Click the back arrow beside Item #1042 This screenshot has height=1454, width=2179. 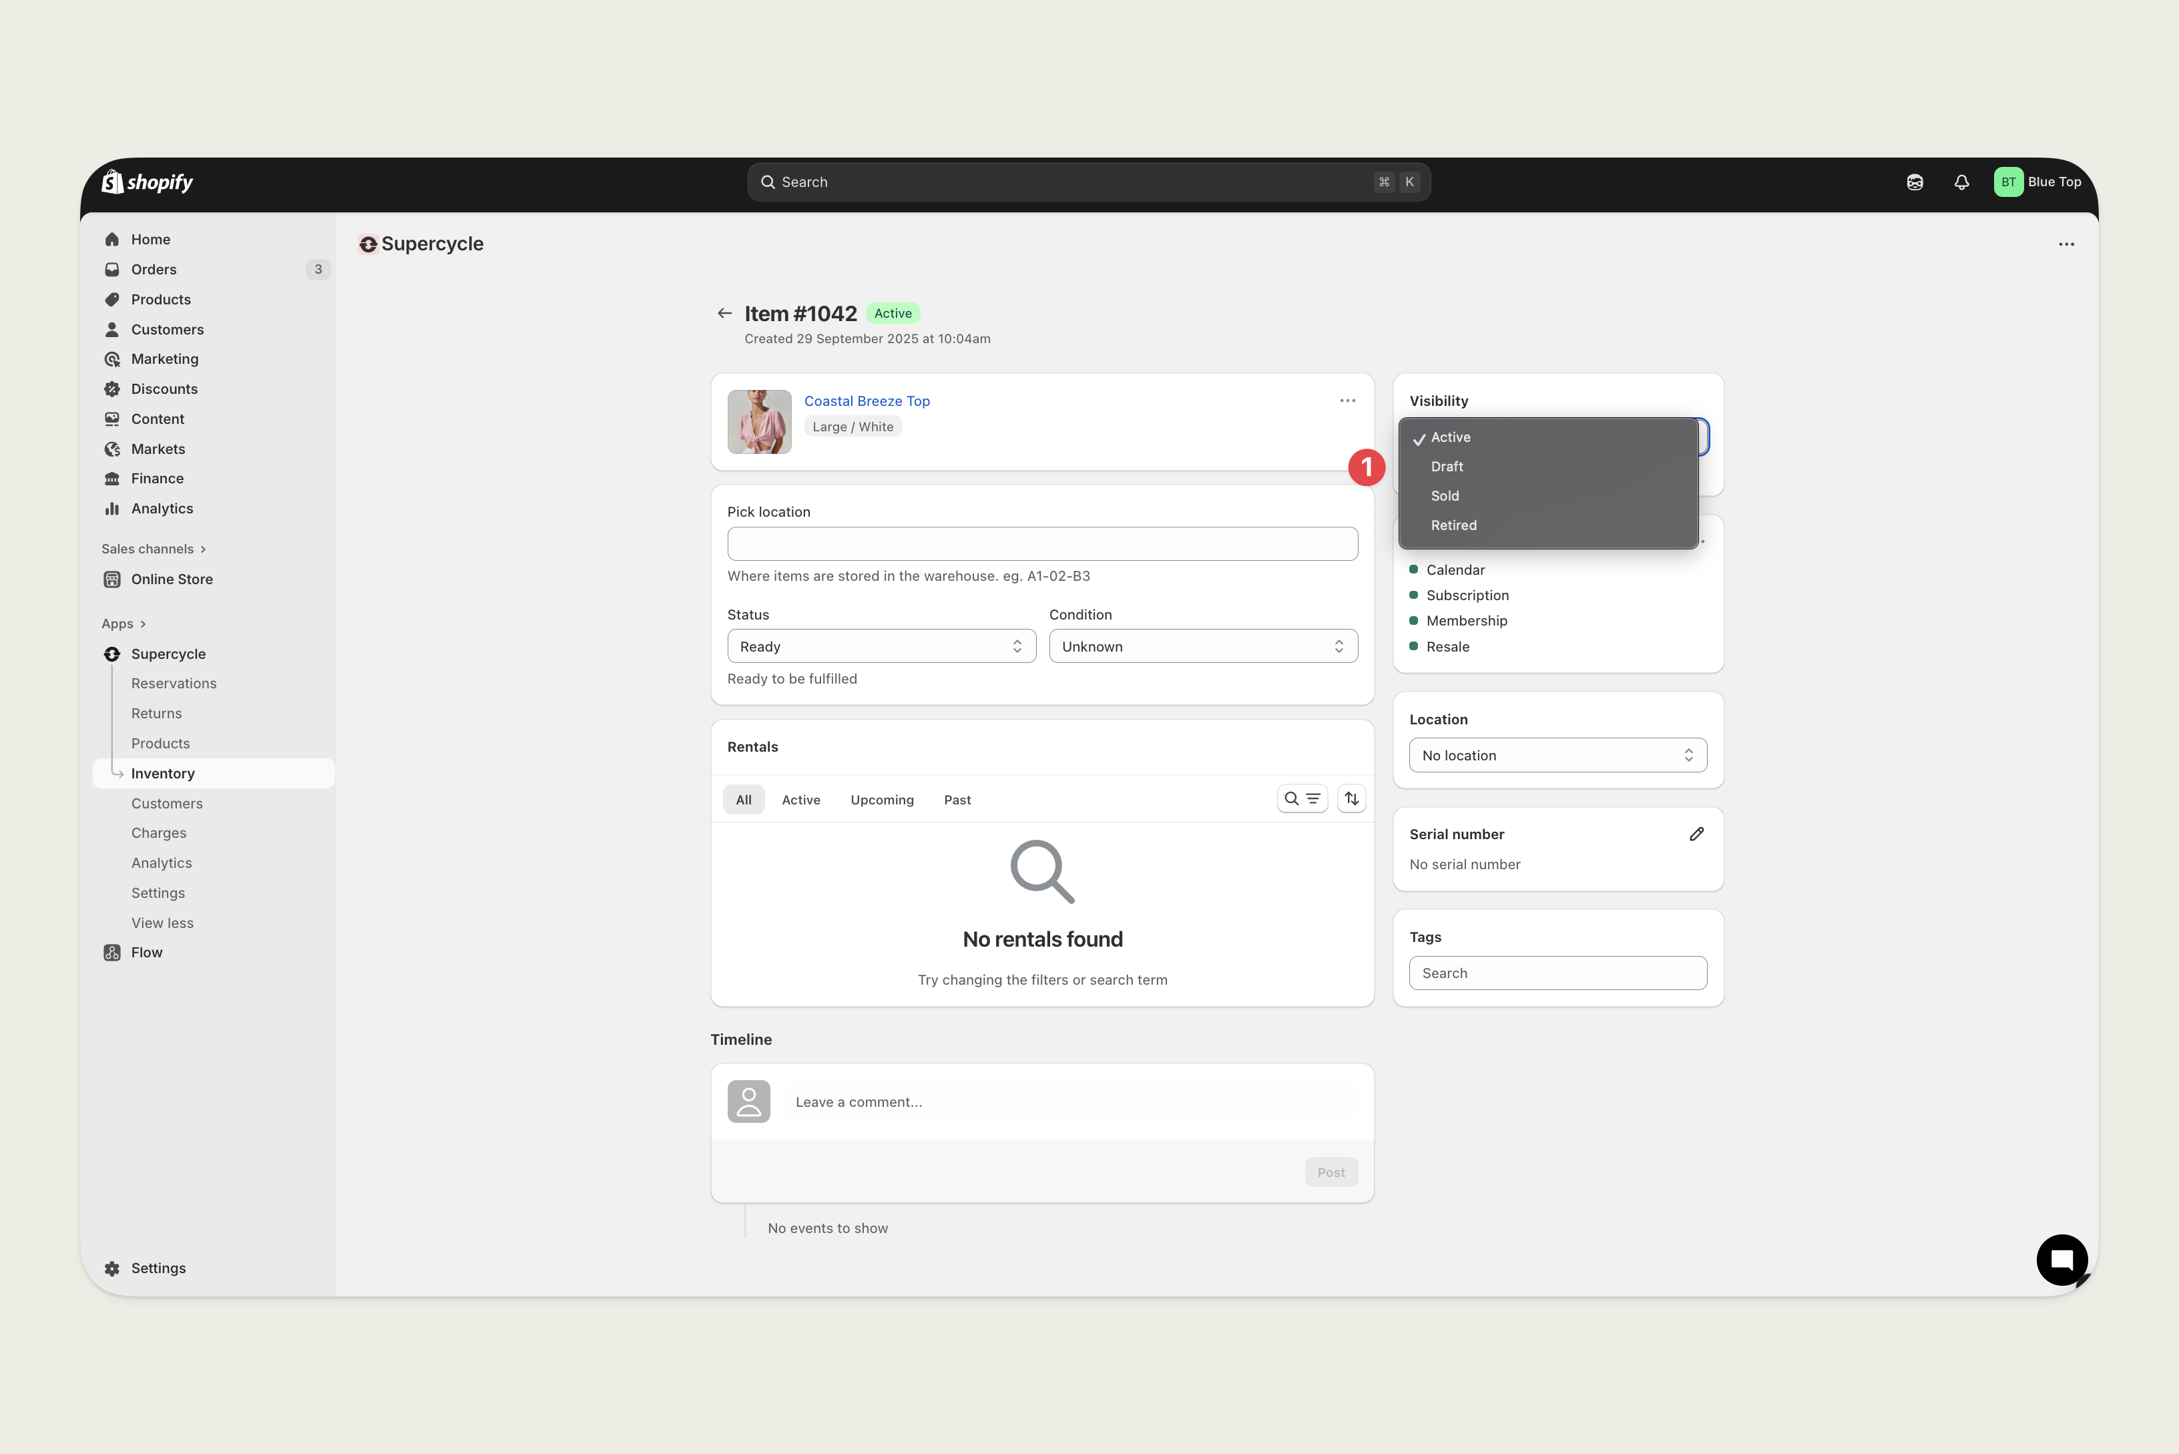tap(724, 313)
